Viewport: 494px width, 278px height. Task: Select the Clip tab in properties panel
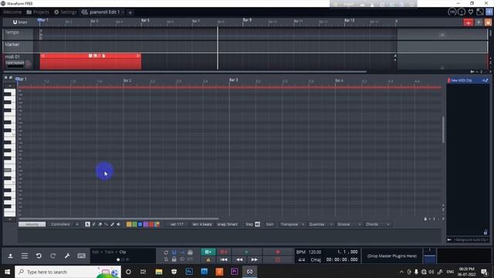pos(123,252)
